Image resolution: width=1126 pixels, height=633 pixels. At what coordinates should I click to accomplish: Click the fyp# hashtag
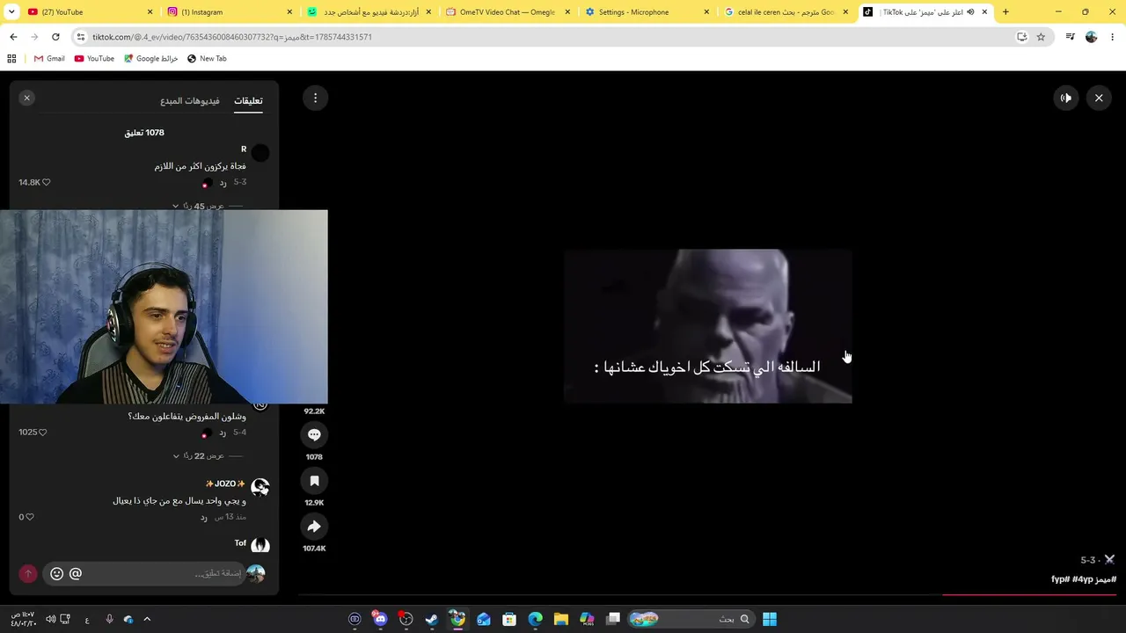pyautogui.click(x=1059, y=579)
